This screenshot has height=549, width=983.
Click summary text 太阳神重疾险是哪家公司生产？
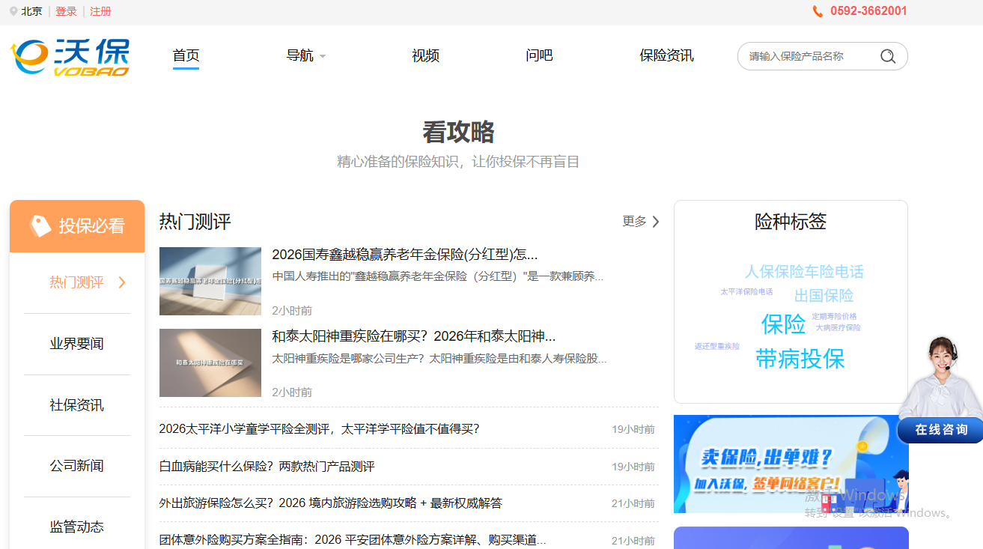(x=439, y=359)
